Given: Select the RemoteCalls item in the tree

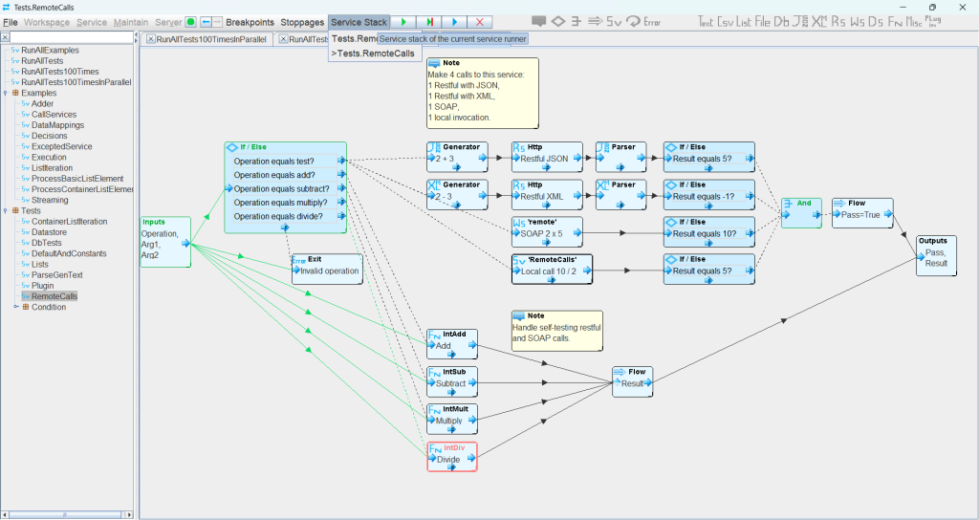Looking at the screenshot, I should point(54,296).
